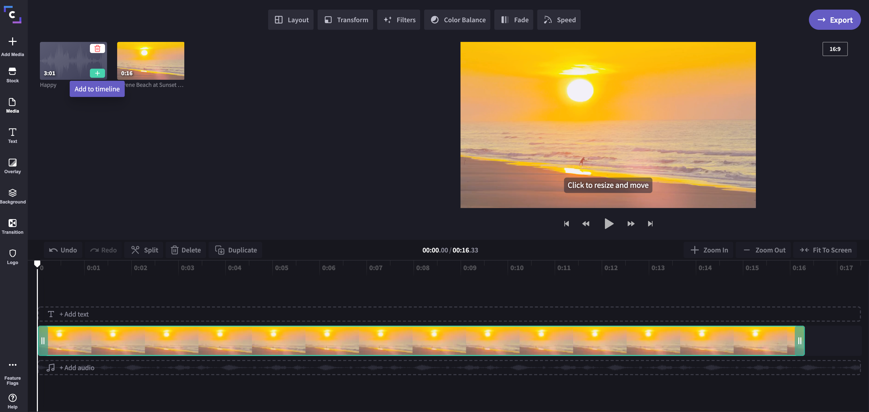
Task: Open the Speed tool
Action: point(559,20)
